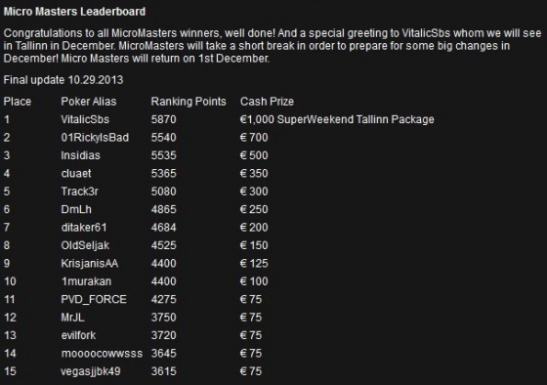The width and height of the screenshot is (547, 385).
Task: Select player alias VitalicSbs in the table
Action: tap(85, 120)
